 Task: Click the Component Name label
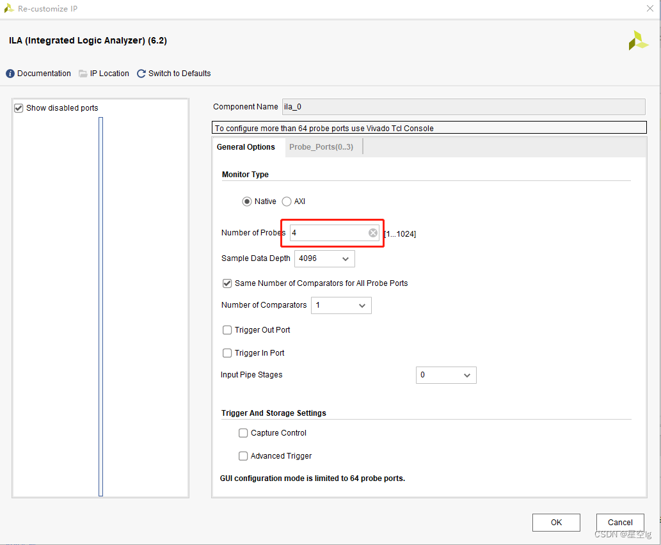(245, 107)
